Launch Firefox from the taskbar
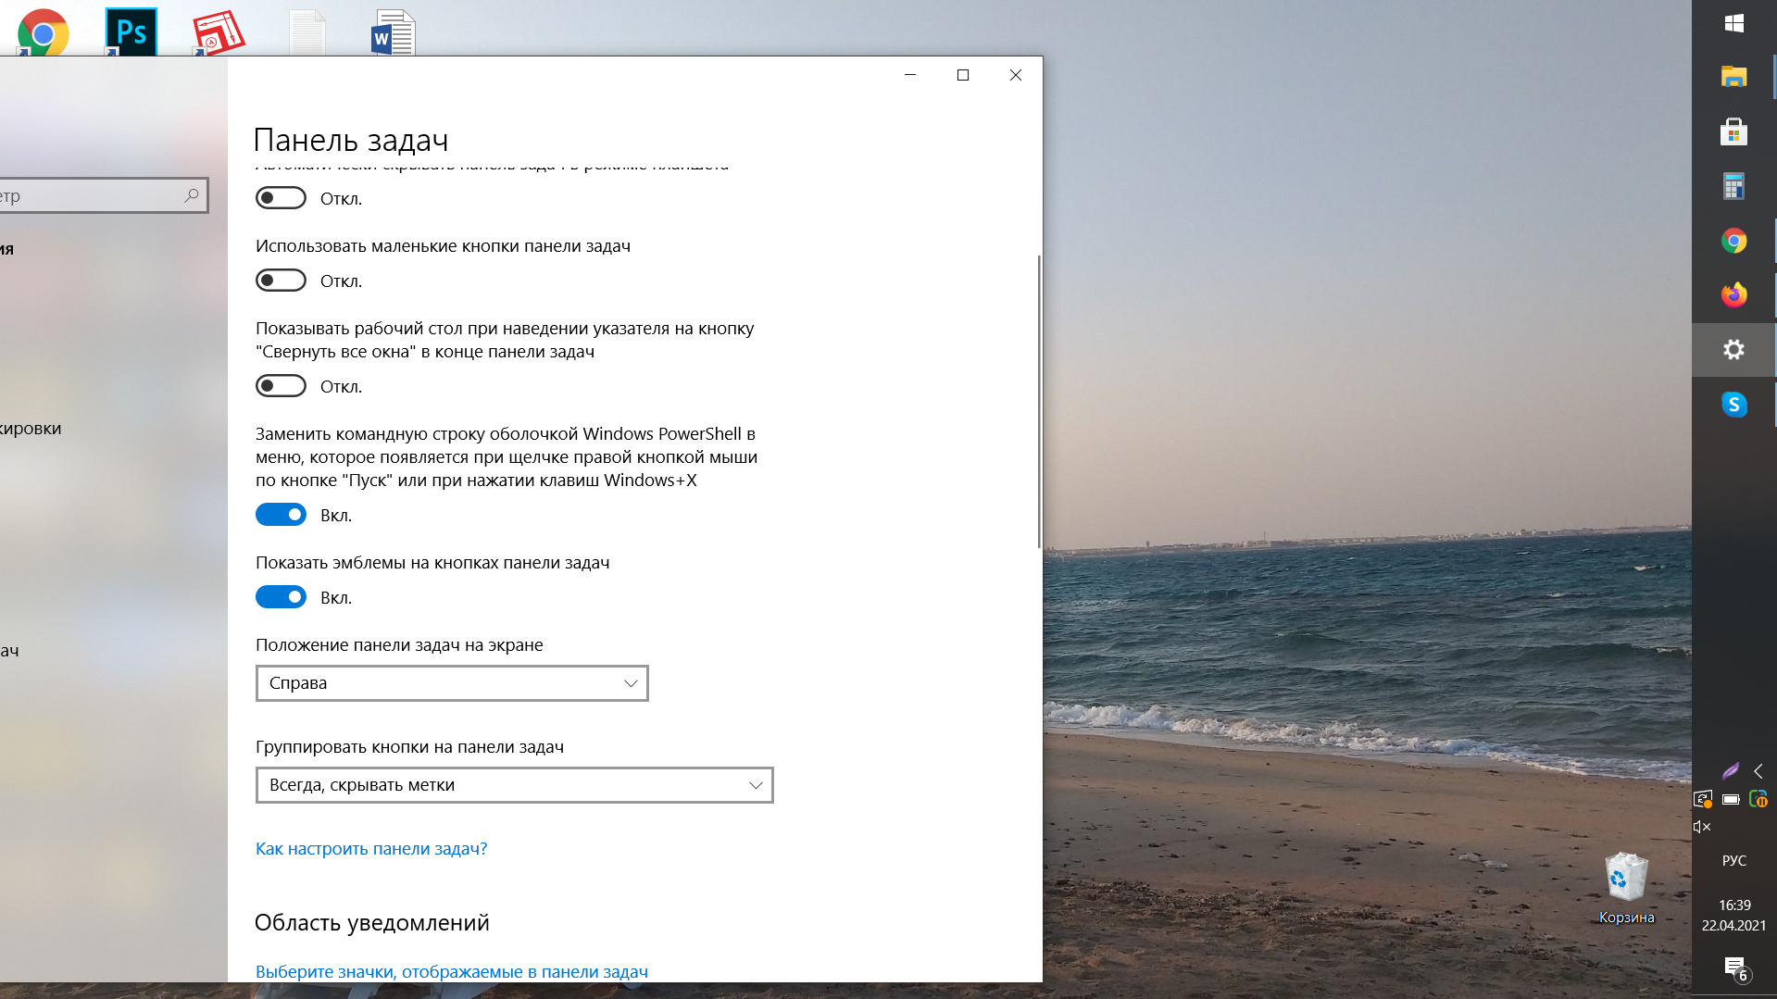Viewport: 1777px width, 999px height. coord(1734,295)
